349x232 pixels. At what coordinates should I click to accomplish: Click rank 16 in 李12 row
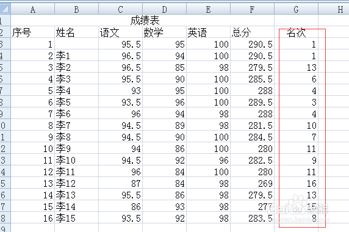tap(296, 183)
